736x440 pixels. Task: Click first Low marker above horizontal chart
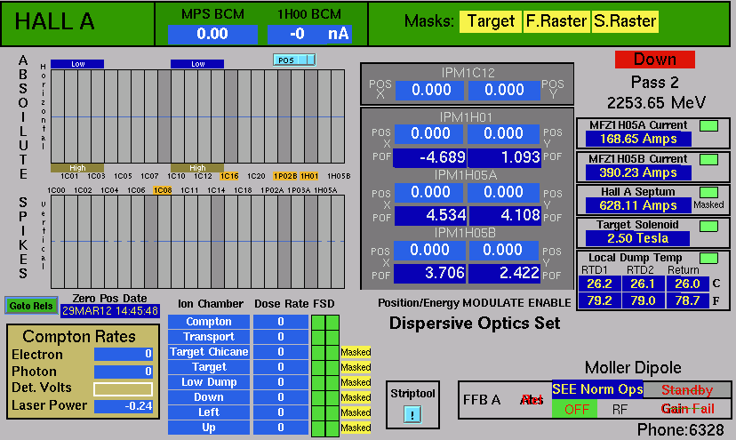[x=77, y=64]
